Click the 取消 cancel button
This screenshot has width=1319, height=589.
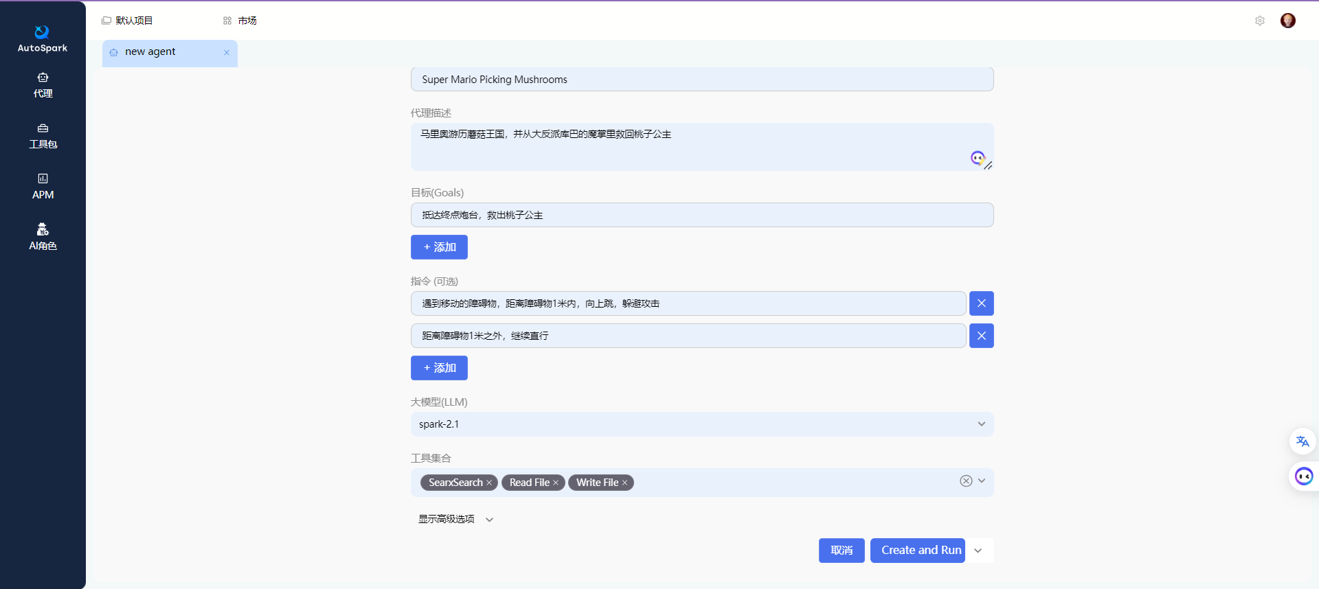point(842,551)
